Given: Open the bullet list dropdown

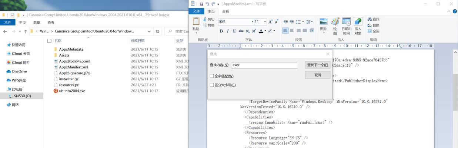Looking at the screenshot, I should click(302, 22).
